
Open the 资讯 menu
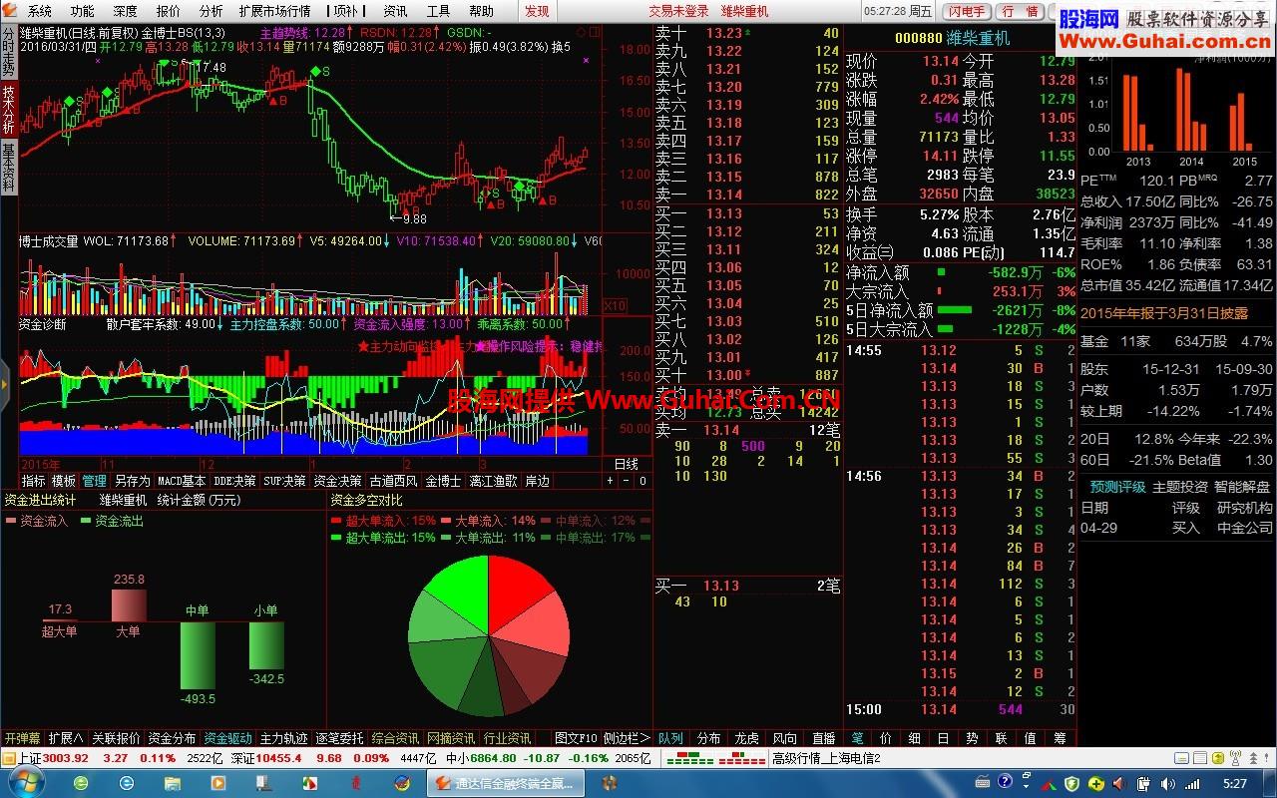coord(395,11)
